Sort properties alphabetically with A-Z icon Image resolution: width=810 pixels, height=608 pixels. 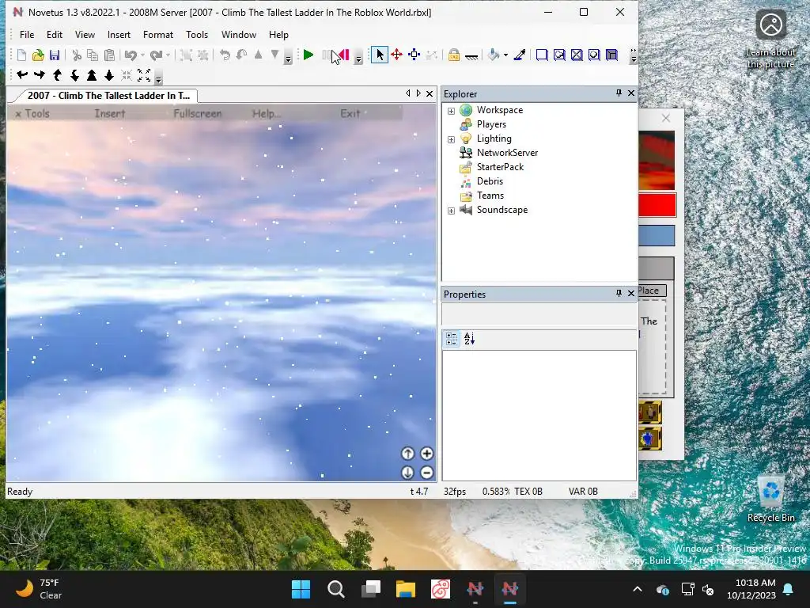point(469,339)
